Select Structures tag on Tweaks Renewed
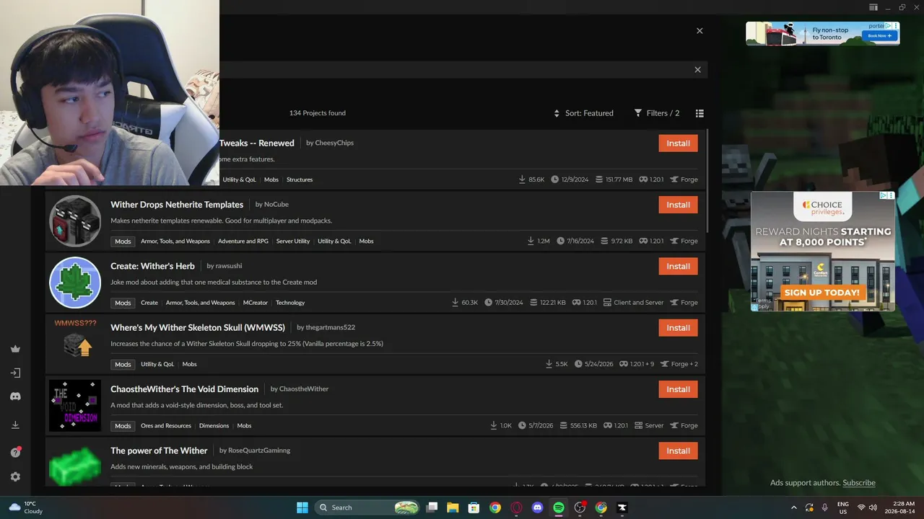Screen dimensions: 924x519 pyautogui.click(x=300, y=179)
